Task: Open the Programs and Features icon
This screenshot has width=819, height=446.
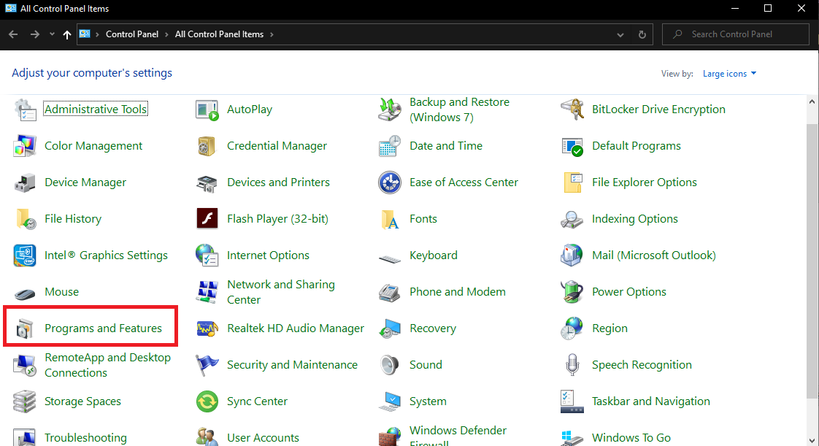Action: tap(25, 328)
